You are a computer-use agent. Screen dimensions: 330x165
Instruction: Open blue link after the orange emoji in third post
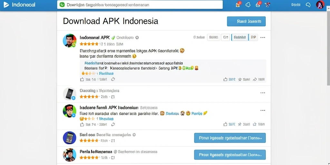172,113
